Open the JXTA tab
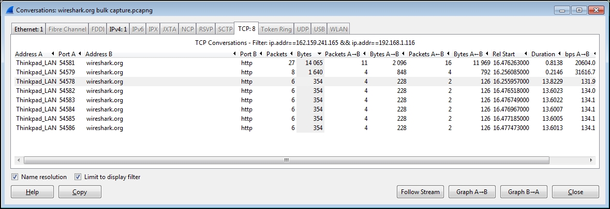This screenshot has height=209, width=610. coord(169,29)
